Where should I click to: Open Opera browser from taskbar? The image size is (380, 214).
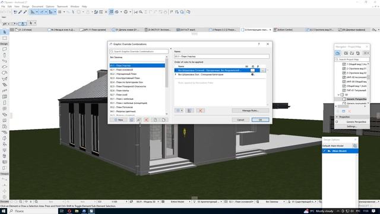coord(69,211)
